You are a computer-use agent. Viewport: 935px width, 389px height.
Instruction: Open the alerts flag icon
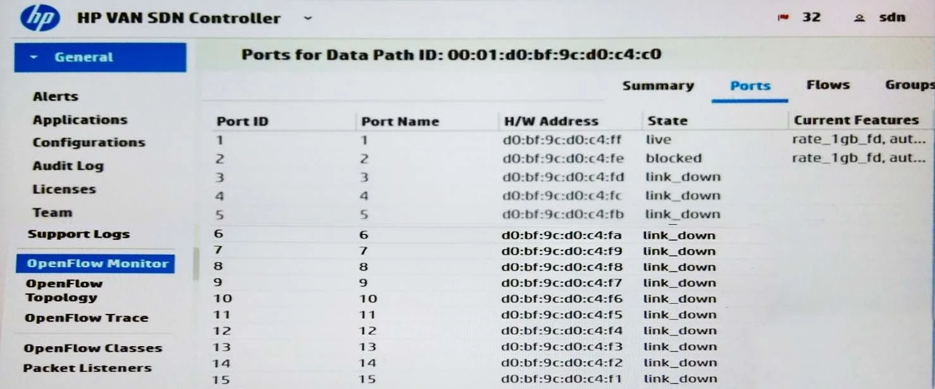[x=783, y=18]
